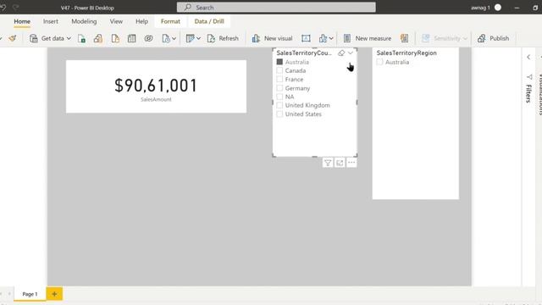
Task: Click the Transform data icon
Action: click(x=190, y=38)
